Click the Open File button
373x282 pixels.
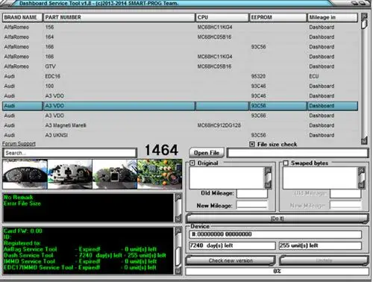coord(207,153)
